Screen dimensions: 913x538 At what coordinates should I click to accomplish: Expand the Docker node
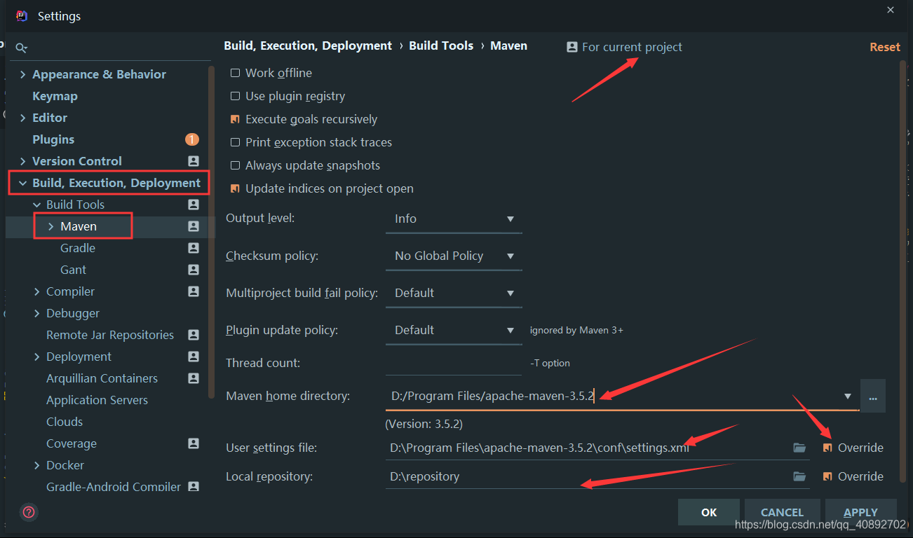[x=36, y=465]
